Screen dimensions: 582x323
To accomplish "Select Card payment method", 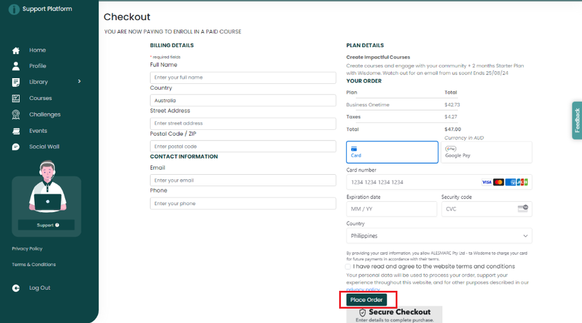I will tap(392, 152).
